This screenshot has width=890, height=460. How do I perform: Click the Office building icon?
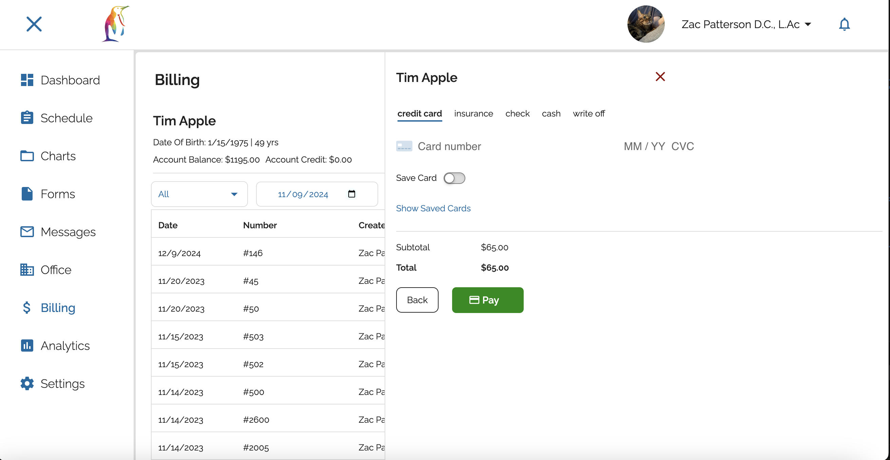click(27, 270)
